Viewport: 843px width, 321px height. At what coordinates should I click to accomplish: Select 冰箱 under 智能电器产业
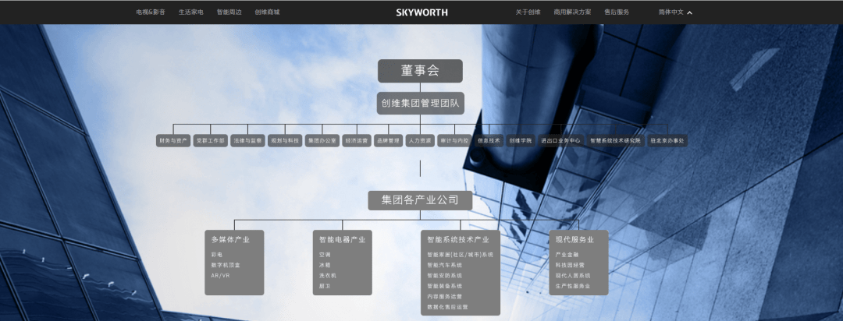click(x=325, y=265)
